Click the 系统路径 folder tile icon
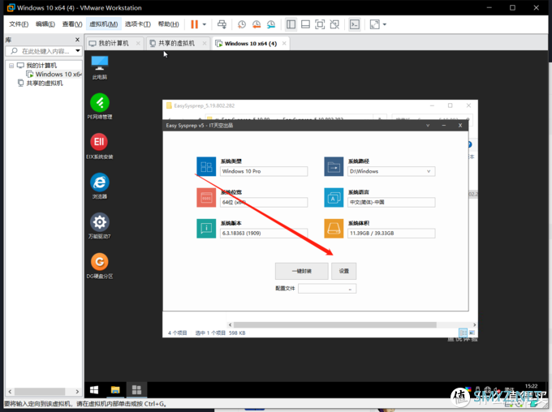Image resolution: width=552 pixels, height=412 pixels. point(334,166)
